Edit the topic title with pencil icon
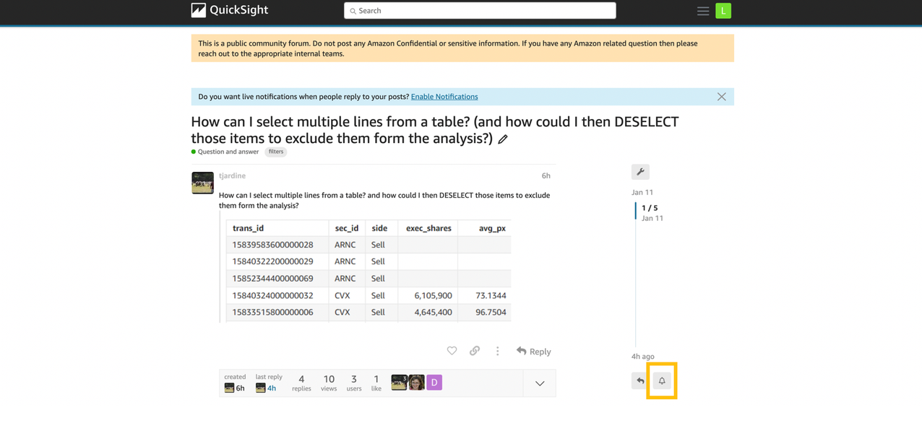 click(503, 139)
